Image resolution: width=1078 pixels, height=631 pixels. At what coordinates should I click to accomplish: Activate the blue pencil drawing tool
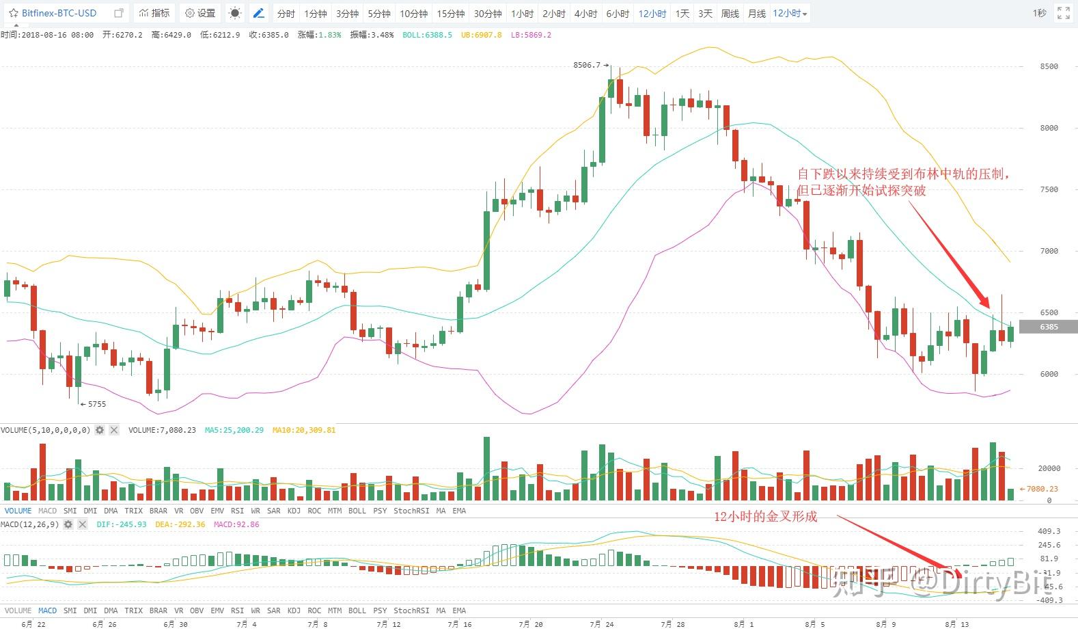pyautogui.click(x=258, y=13)
